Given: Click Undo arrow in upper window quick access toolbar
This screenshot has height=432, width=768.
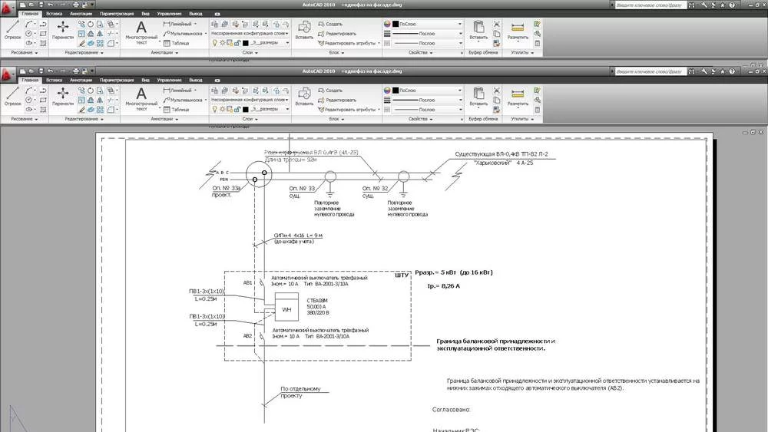Looking at the screenshot, I should (x=51, y=5).
